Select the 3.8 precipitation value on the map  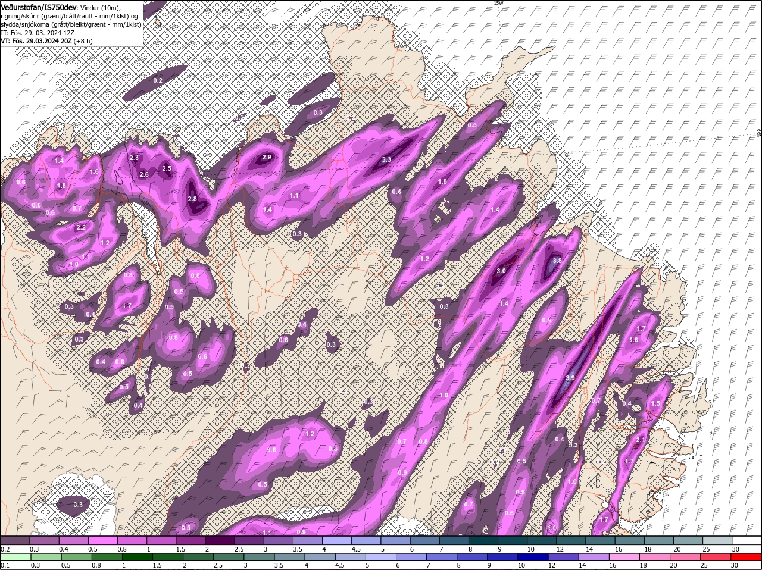coord(557,261)
